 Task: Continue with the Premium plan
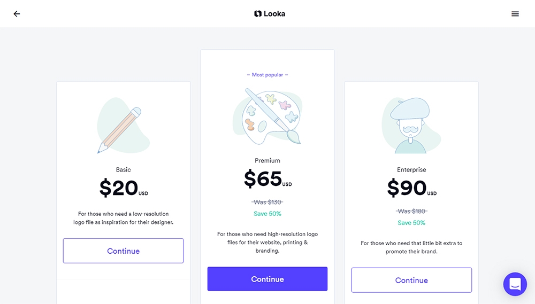(267, 279)
